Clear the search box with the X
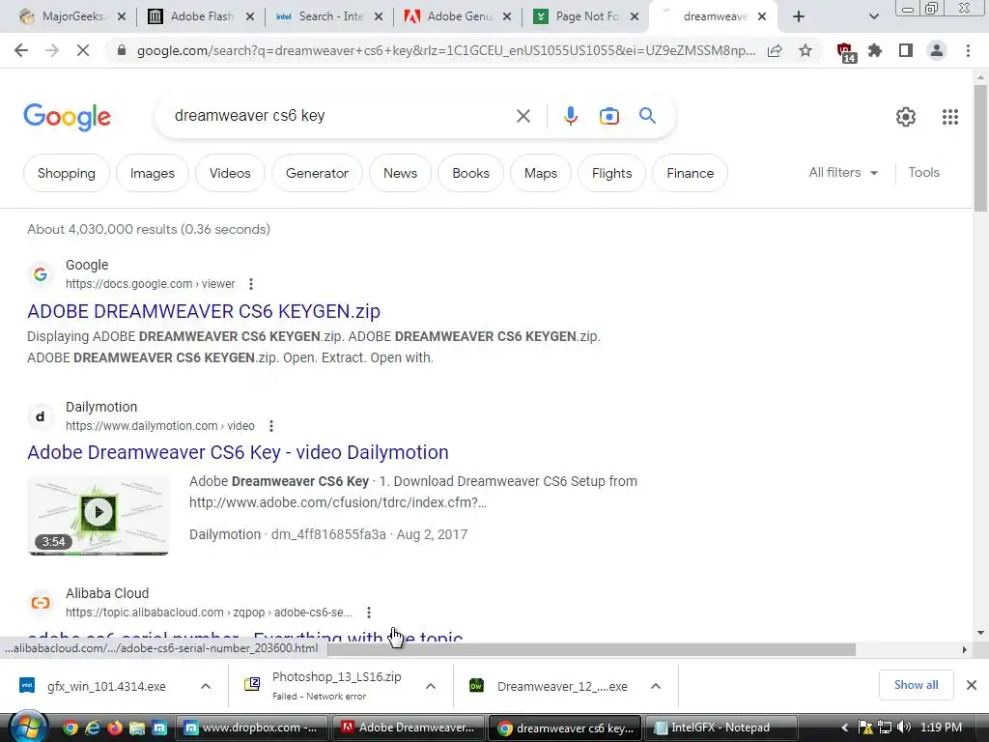 coord(523,116)
